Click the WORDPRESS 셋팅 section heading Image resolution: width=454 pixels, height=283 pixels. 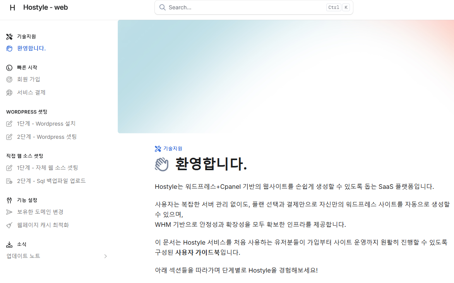pyautogui.click(x=27, y=112)
